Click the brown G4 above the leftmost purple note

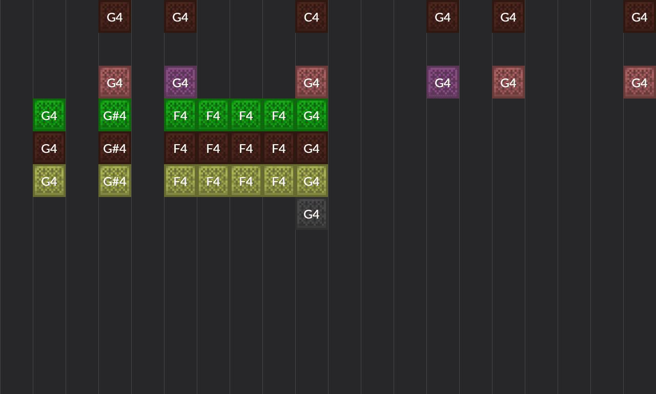tap(180, 16)
